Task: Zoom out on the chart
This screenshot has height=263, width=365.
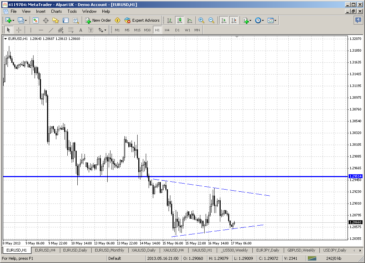Action: [211, 20]
